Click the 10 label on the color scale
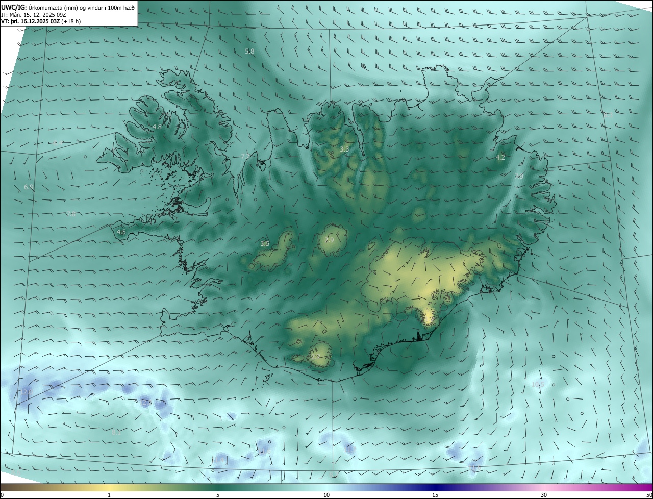The height and width of the screenshot is (499, 653). point(326,495)
